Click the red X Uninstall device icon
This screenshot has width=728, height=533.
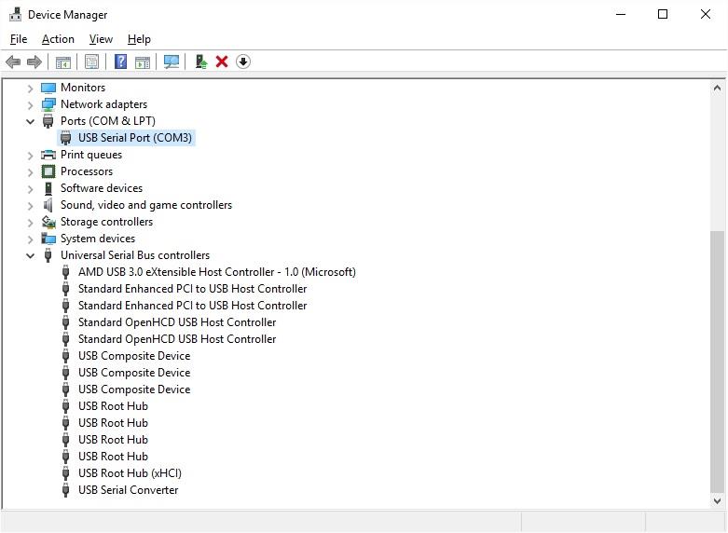[x=222, y=61]
